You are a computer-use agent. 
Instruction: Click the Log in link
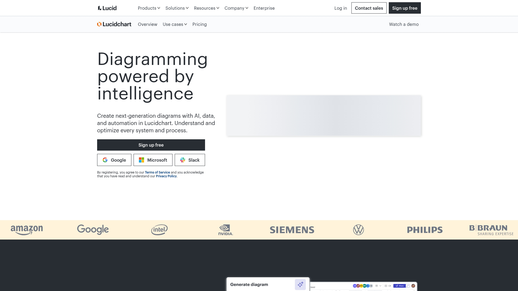pos(341,8)
